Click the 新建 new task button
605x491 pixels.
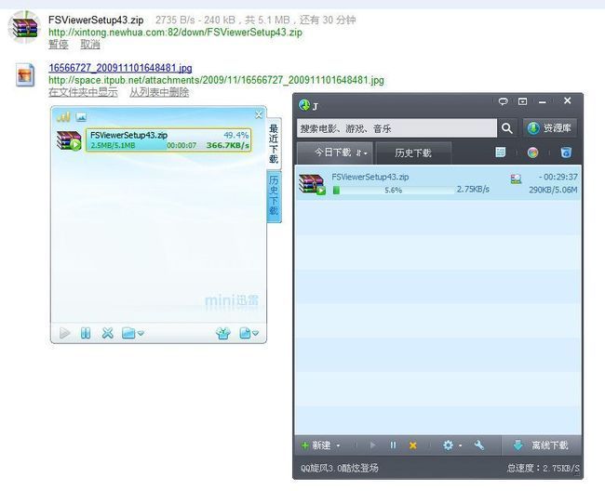pyautogui.click(x=316, y=445)
